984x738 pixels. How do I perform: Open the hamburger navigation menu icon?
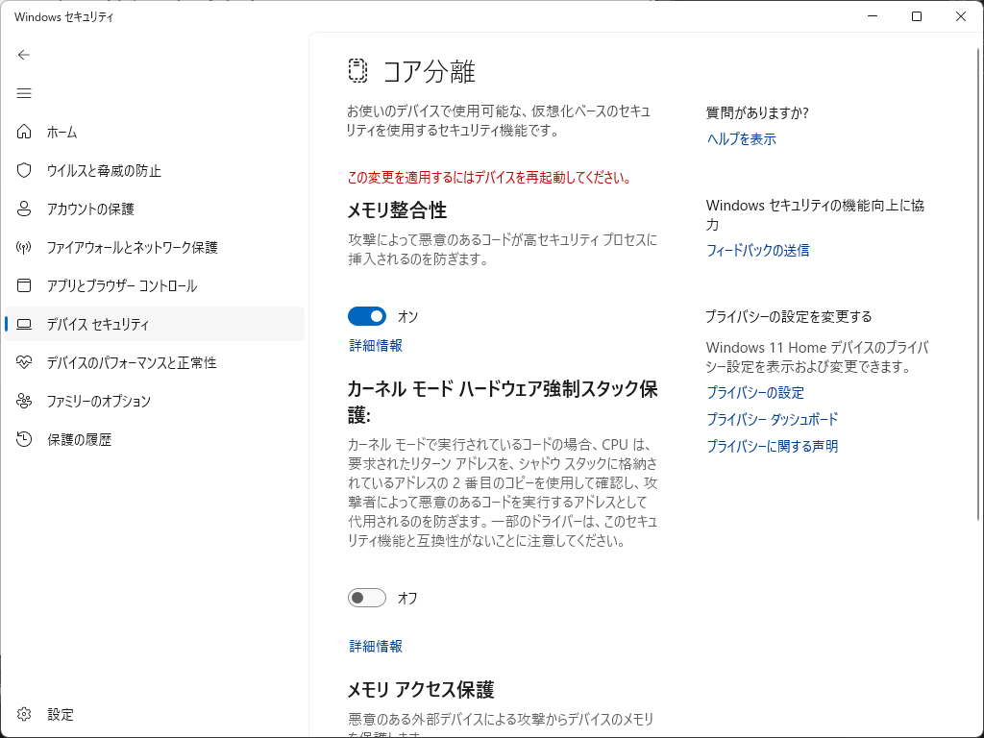[x=24, y=93]
